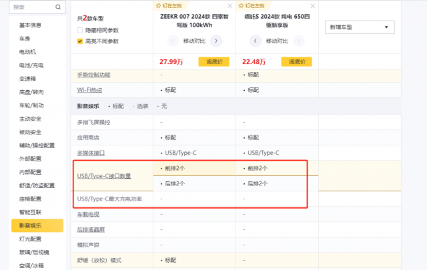
Task: Select 电池/充电 in the sidebar
Action: (x=31, y=65)
